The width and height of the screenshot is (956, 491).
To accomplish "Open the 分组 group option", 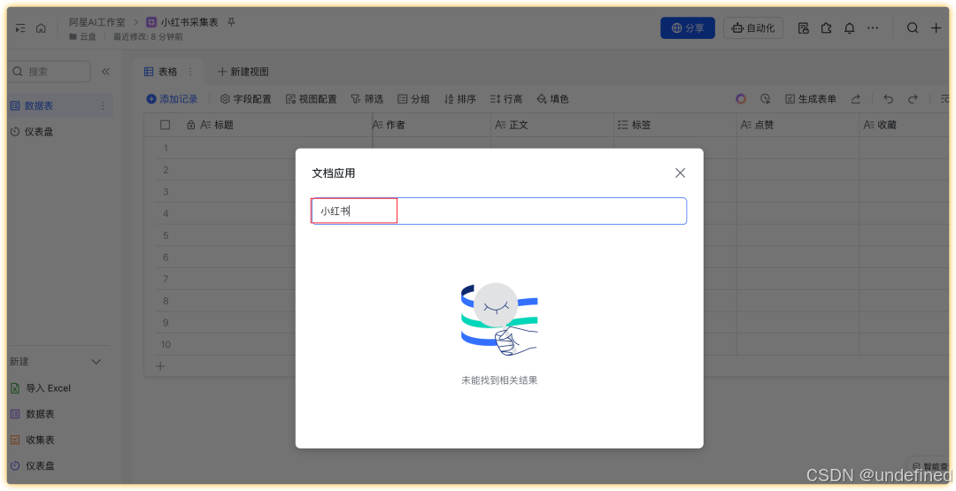I will pos(413,99).
